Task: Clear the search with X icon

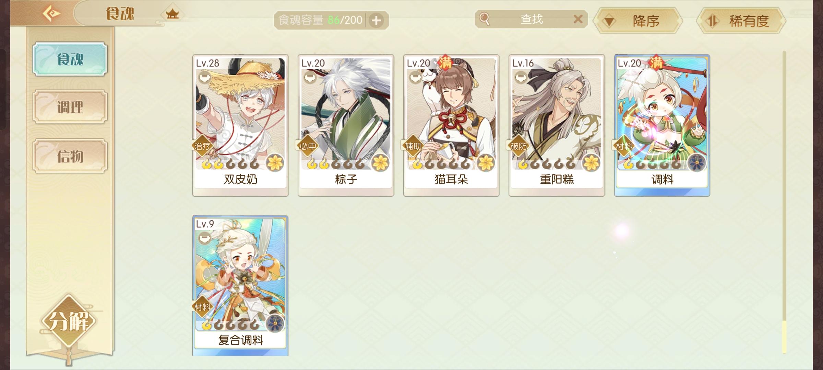Action: tap(578, 19)
